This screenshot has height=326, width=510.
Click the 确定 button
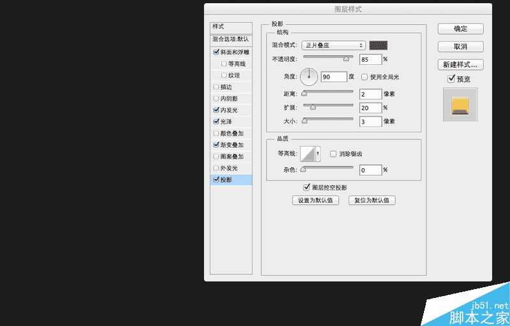tap(460, 29)
